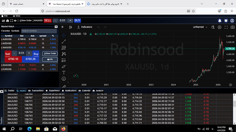This screenshot has height=132, width=236.
Task: Click history panel scrollbar down arrow
Action: pyautogui.click(x=234, y=123)
